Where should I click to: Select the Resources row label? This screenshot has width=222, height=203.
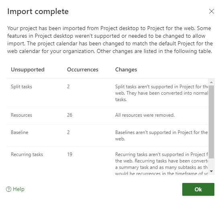pyautogui.click(x=21, y=115)
